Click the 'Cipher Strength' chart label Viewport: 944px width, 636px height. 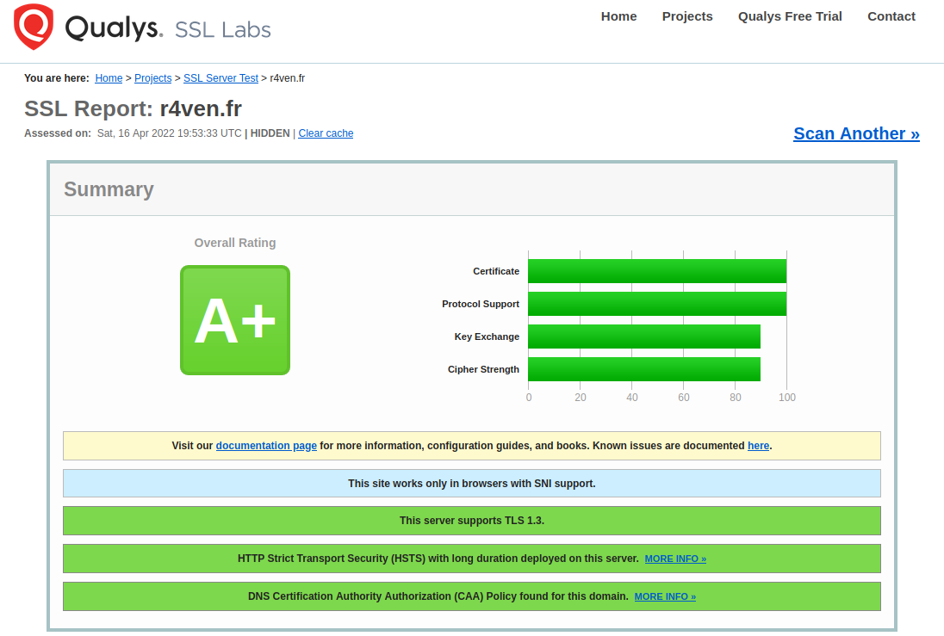[x=483, y=369]
